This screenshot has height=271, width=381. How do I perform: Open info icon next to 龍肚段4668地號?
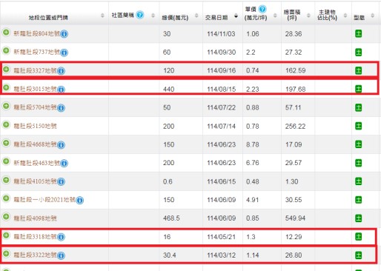coord(61,145)
